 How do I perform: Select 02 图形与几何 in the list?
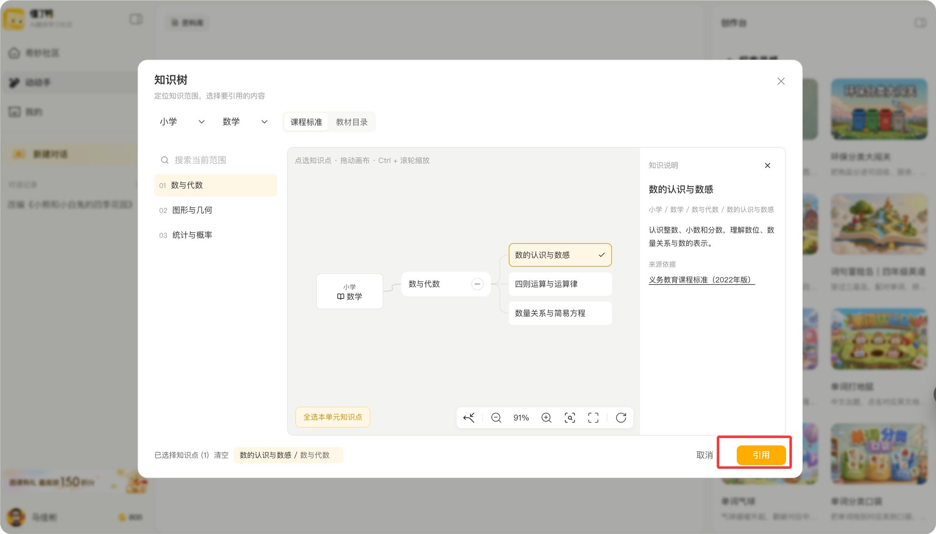click(x=216, y=210)
